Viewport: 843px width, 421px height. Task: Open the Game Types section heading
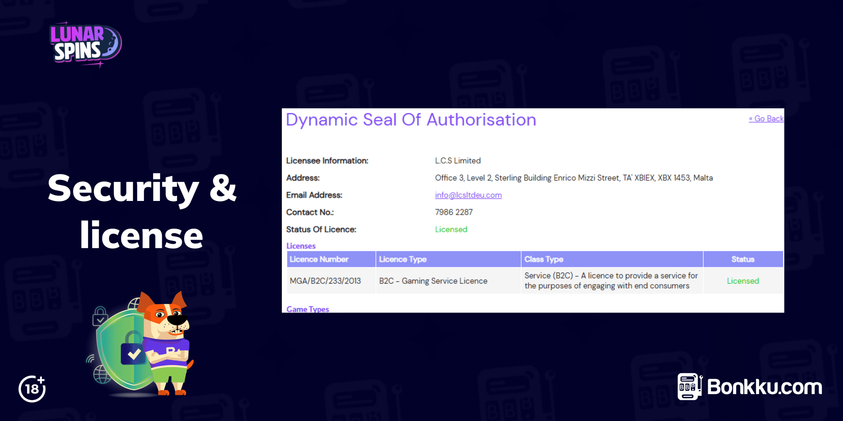(308, 309)
